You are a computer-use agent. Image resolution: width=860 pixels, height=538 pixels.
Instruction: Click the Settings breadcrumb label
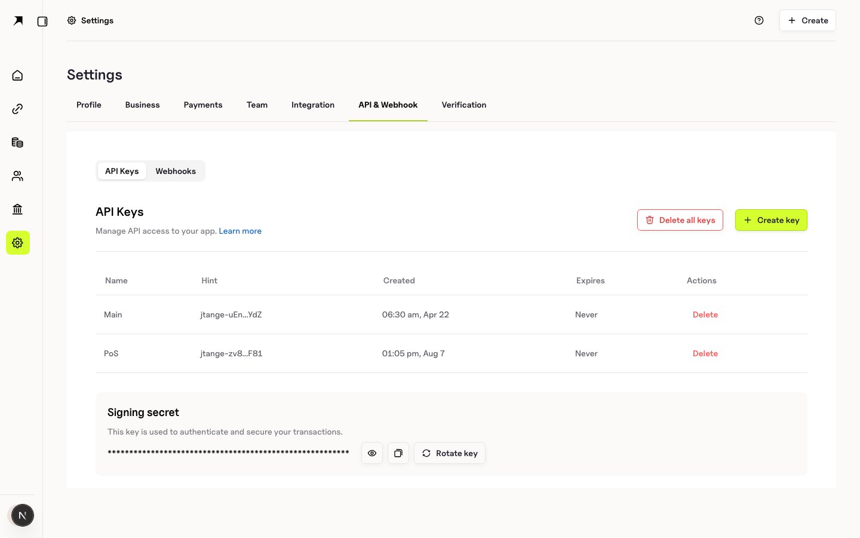(x=97, y=20)
